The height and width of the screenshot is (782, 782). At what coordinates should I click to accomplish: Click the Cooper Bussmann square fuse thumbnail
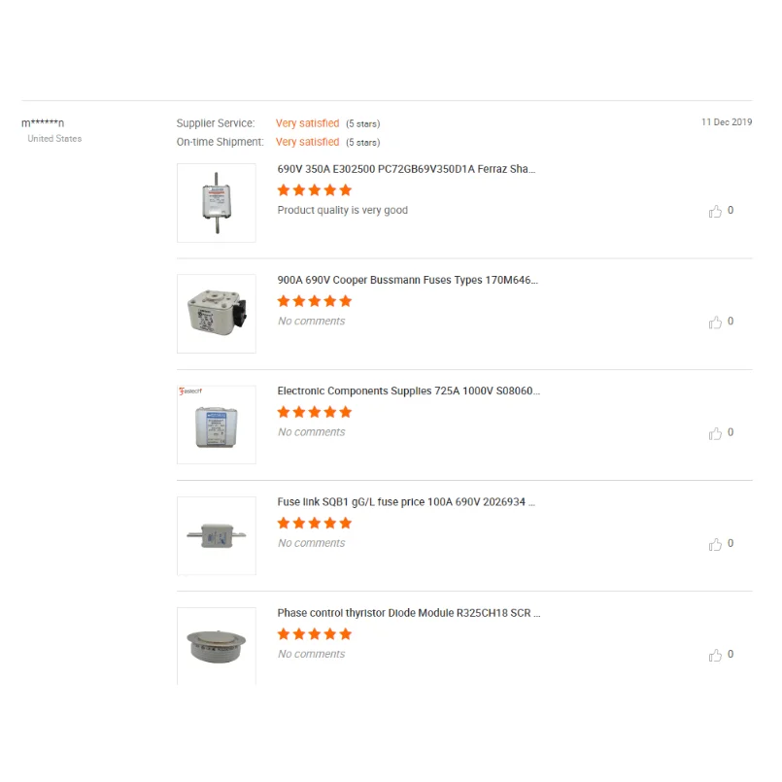point(217,314)
